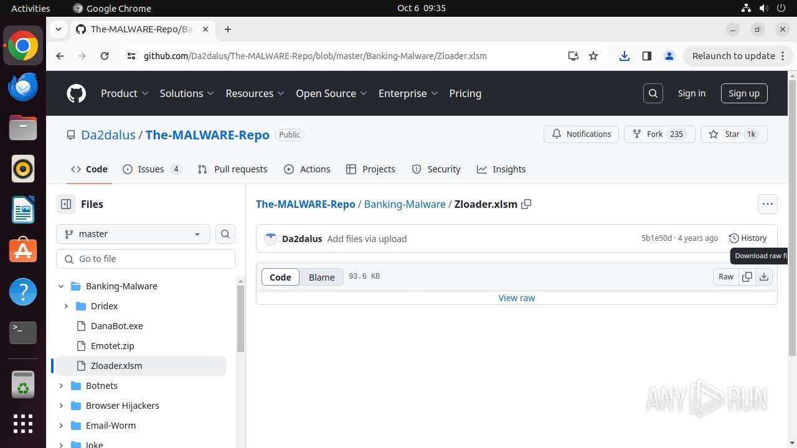This screenshot has width=797, height=448.
Task: Open Insights tab
Action: point(501,169)
